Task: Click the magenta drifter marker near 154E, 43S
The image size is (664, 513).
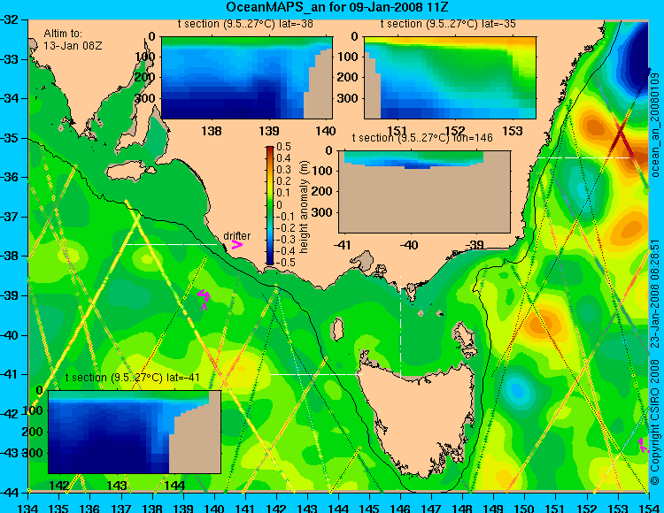Action: coord(644,445)
